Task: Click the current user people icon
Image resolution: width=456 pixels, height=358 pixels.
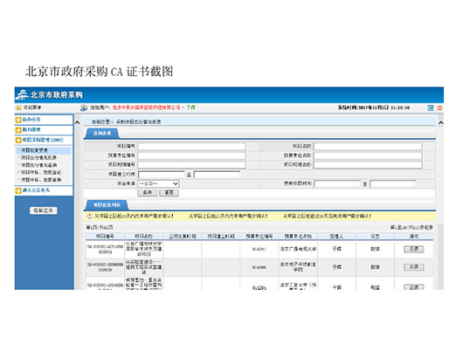Action: pyautogui.click(x=84, y=107)
